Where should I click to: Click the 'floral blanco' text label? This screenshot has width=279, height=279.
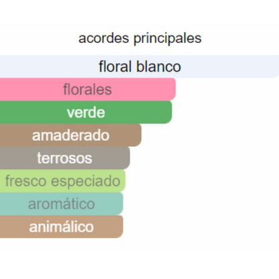(x=139, y=66)
